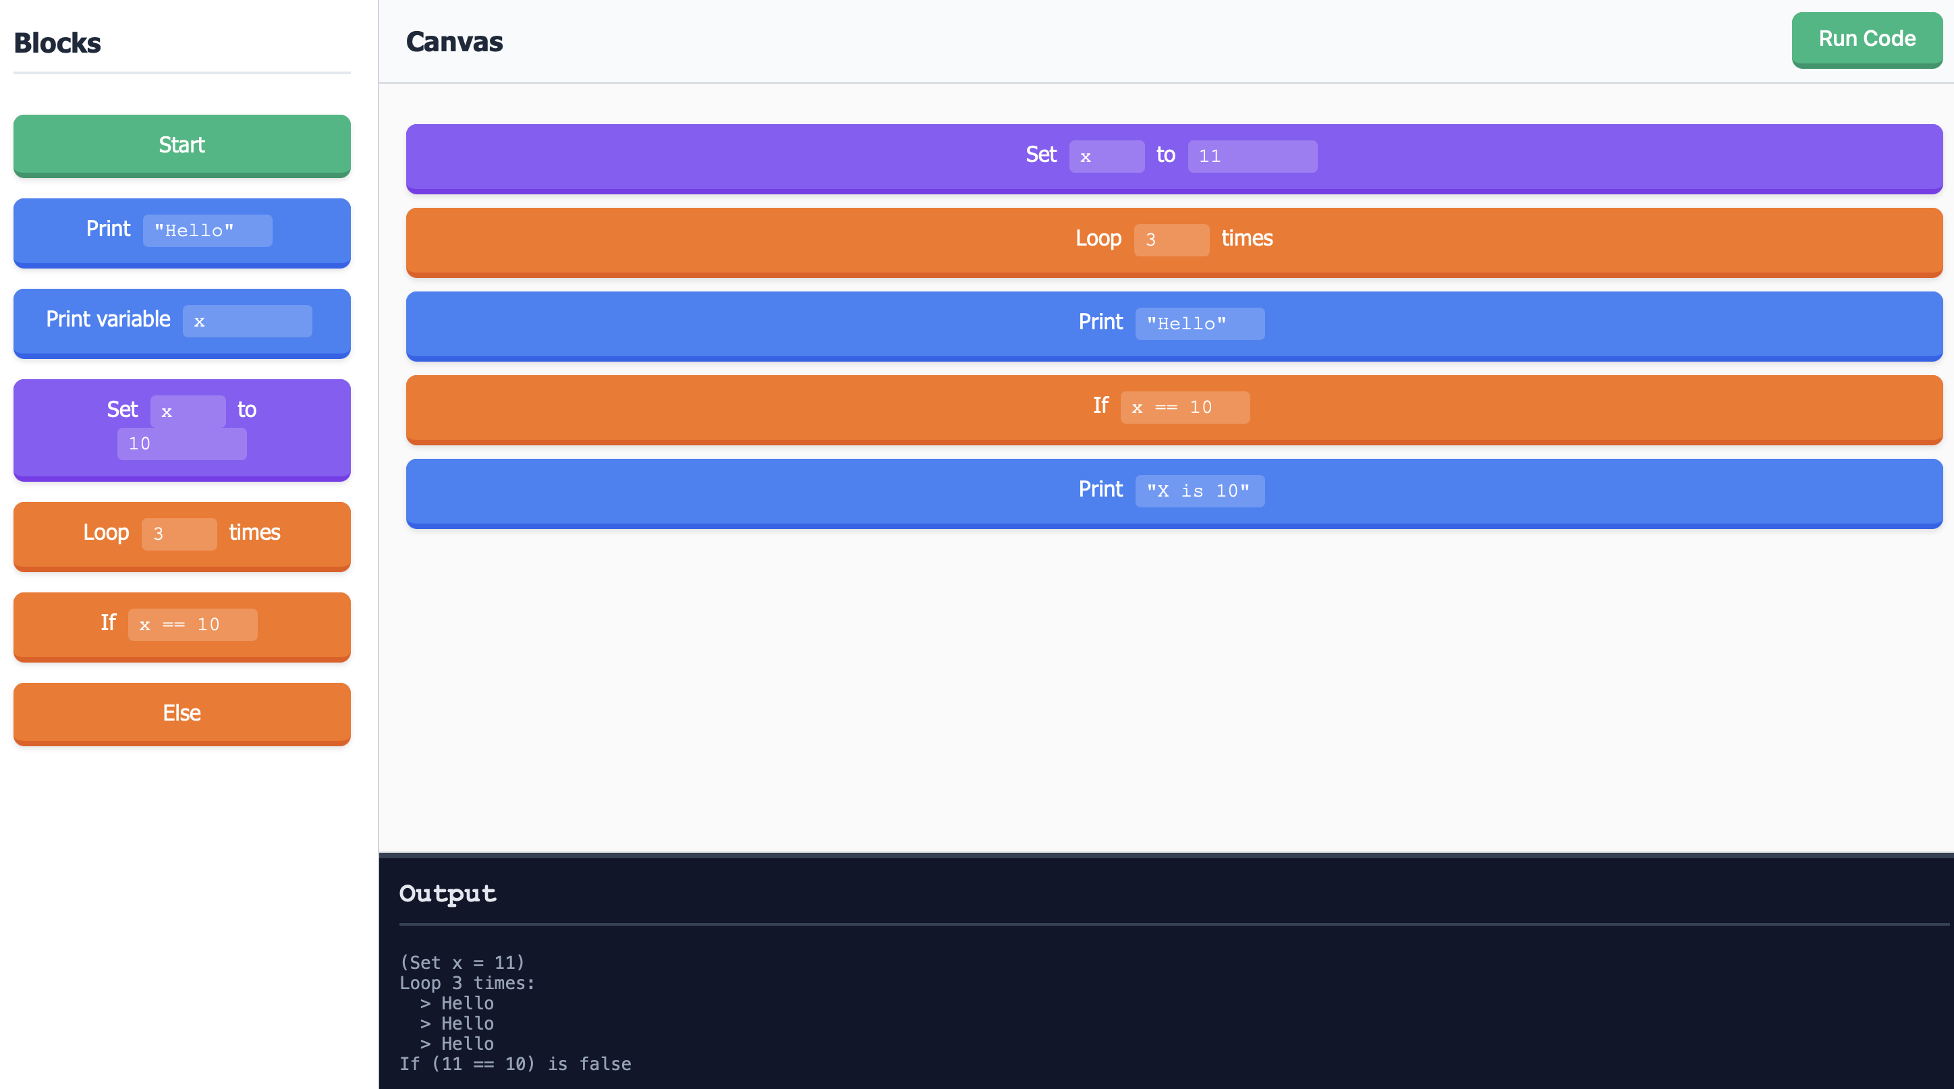Edit condition x == 10 in canvas If block
This screenshot has width=1954, height=1089.
pyautogui.click(x=1184, y=408)
